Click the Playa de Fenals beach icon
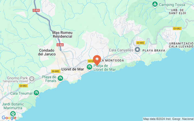This screenshot has height=121, width=194. coord(60,79)
